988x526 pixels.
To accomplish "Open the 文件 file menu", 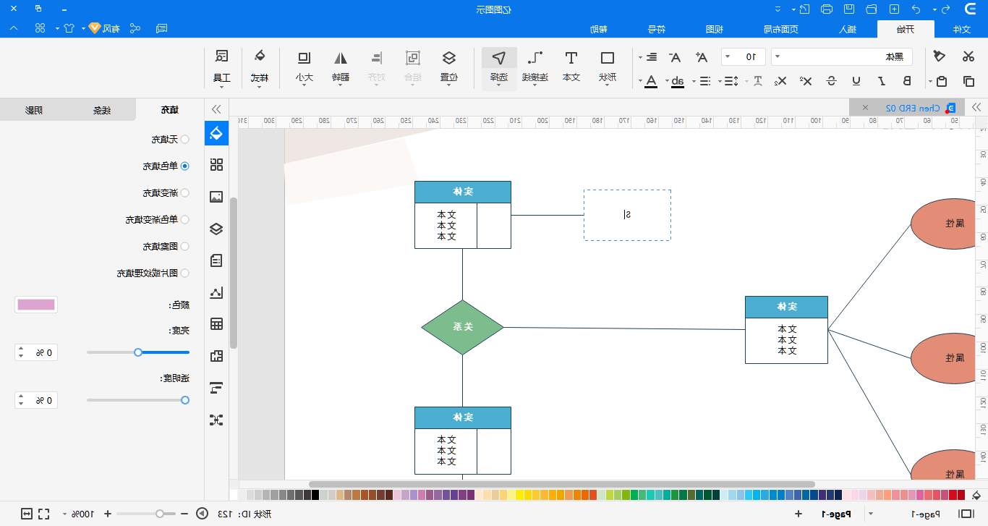I will click(x=961, y=30).
